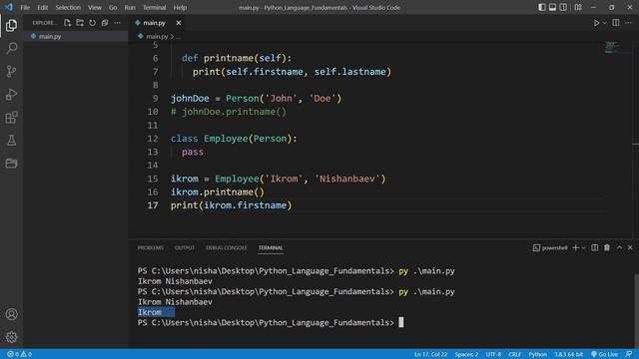639x359 pixels.
Task: Open the Run menu
Action: [x=130, y=7]
